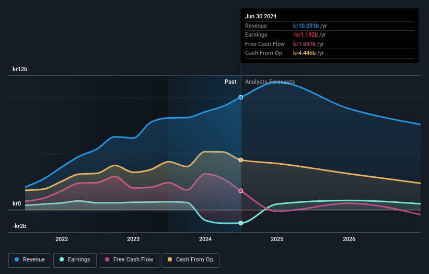Toggle the Revenue legend button

(30, 260)
